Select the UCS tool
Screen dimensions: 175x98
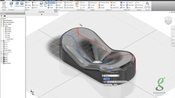(x=83, y=8)
